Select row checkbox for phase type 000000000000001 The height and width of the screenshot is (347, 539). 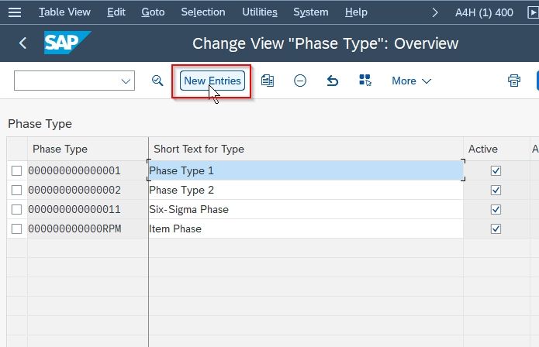click(x=16, y=170)
